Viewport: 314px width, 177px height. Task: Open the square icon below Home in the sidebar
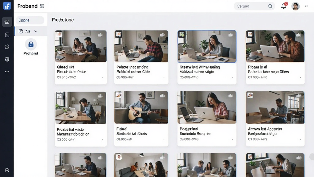pos(7,35)
